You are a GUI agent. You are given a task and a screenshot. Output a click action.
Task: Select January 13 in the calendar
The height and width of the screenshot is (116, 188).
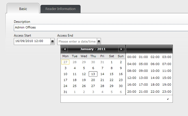[x=93, y=74]
